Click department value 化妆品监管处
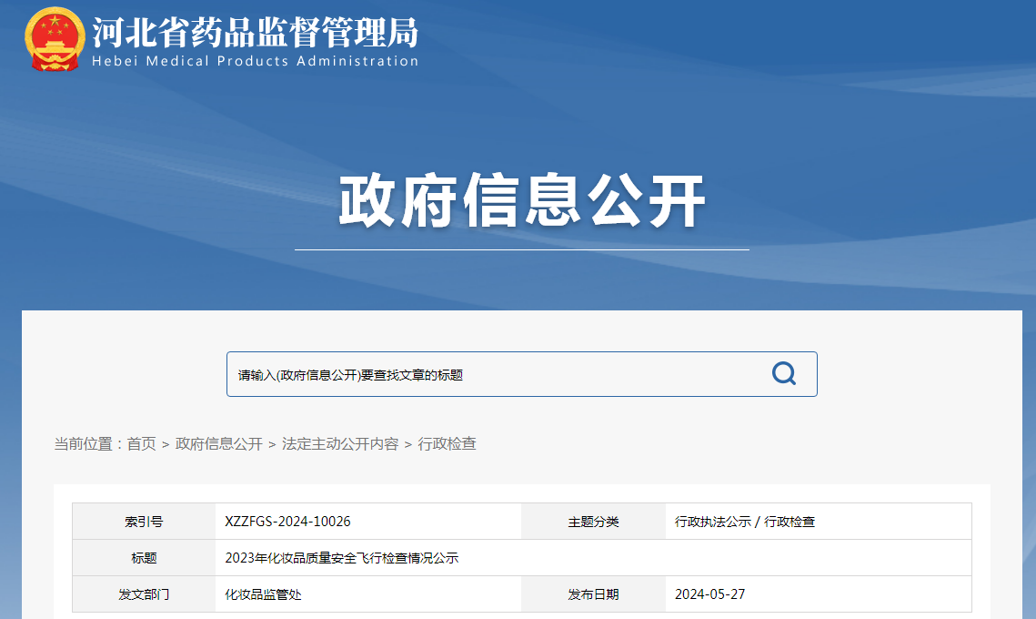 pyautogui.click(x=263, y=594)
